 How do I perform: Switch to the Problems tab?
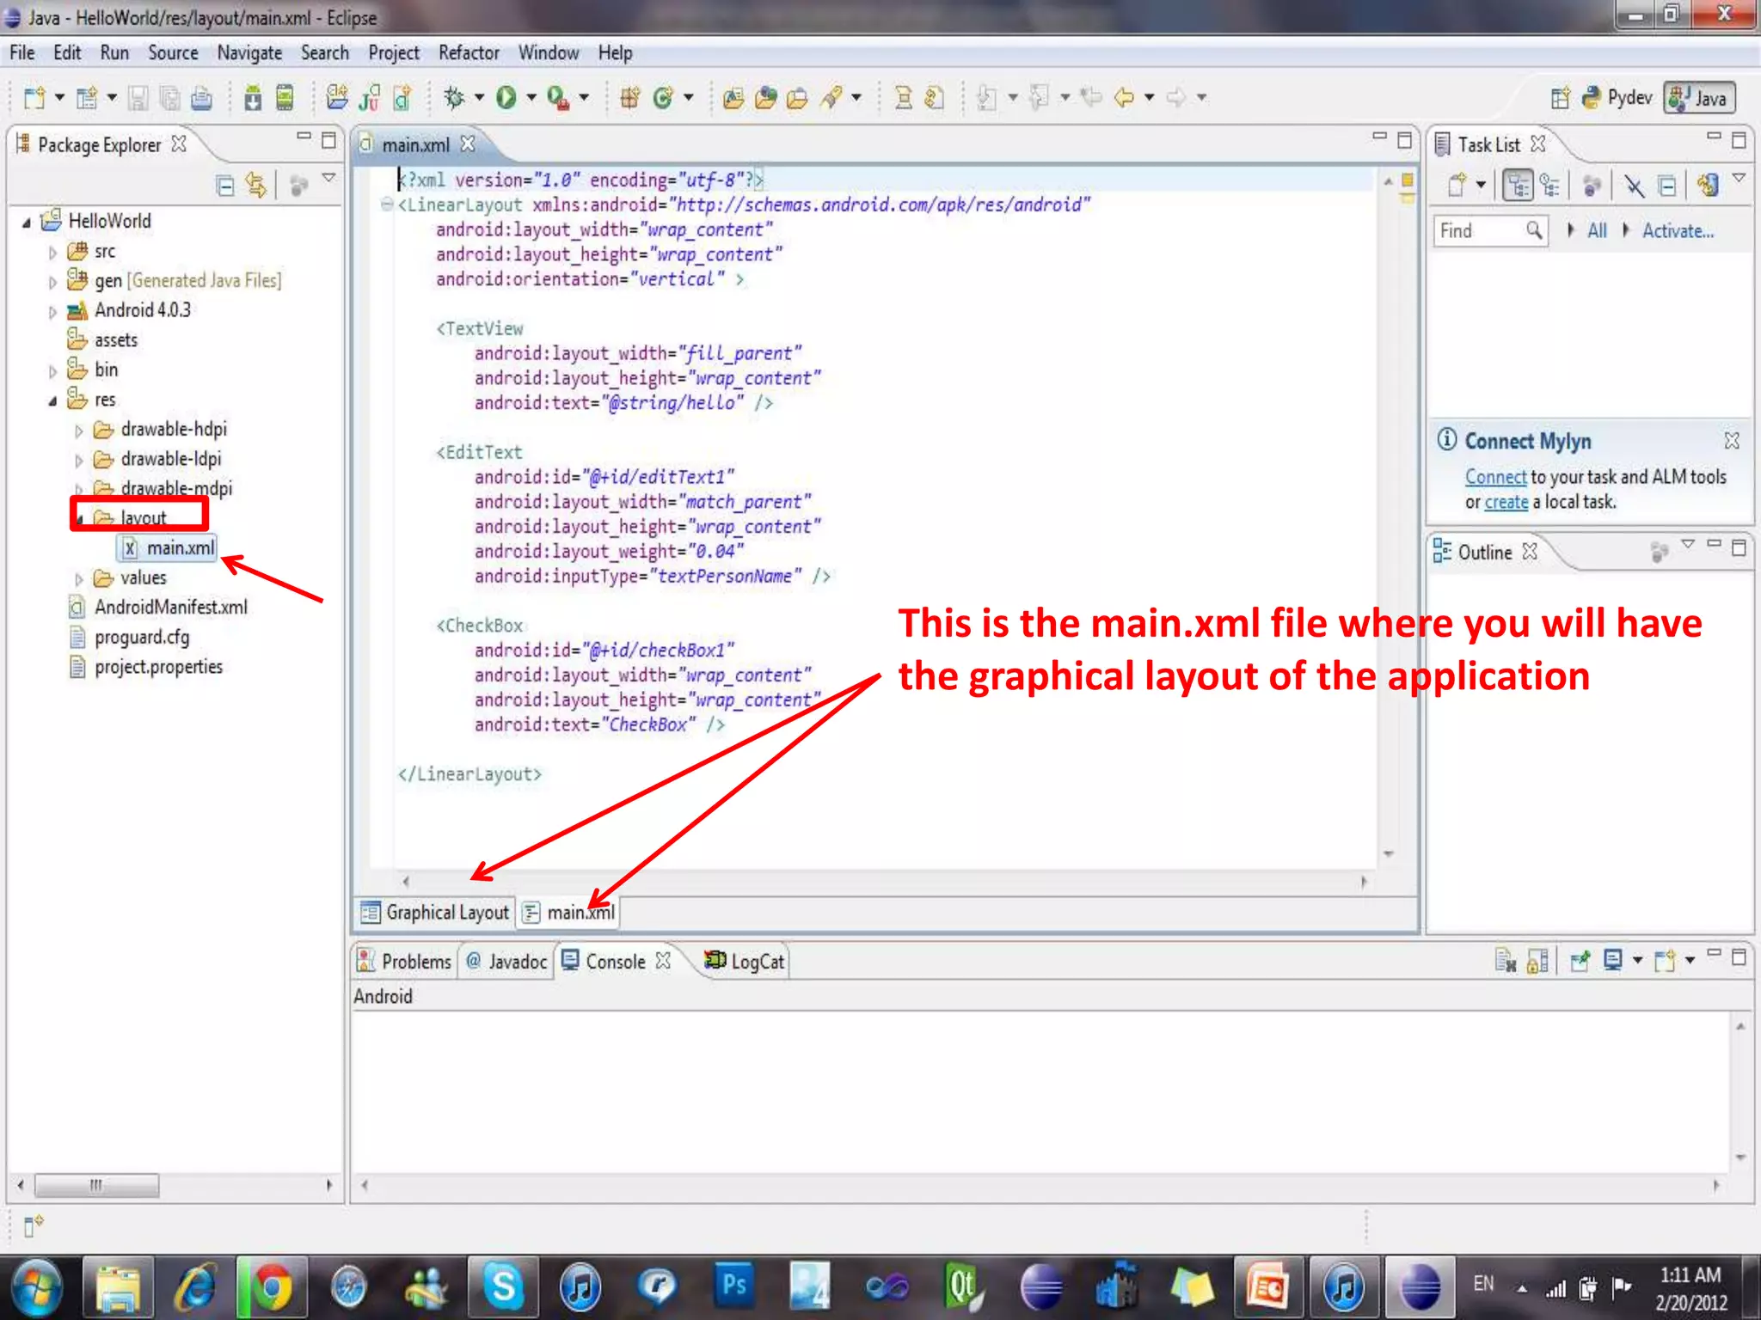(404, 962)
